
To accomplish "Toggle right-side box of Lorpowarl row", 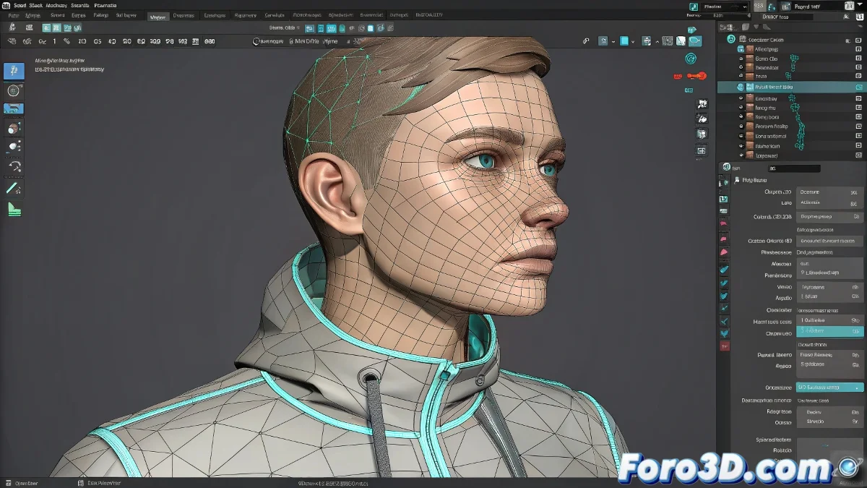I will click(858, 155).
